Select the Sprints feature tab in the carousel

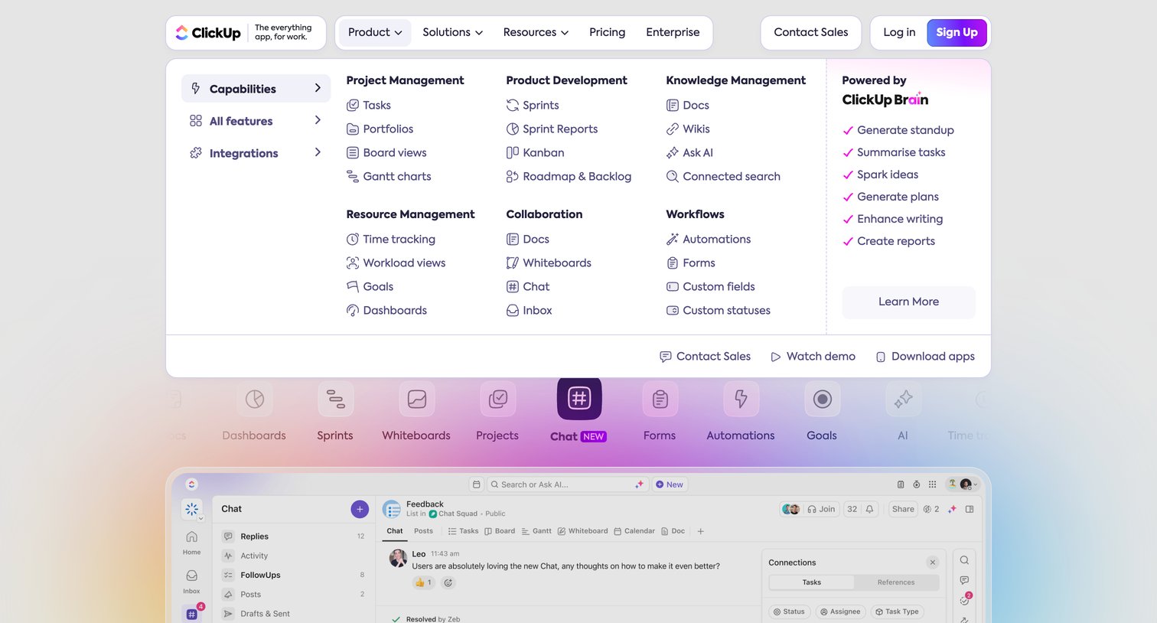(x=335, y=413)
